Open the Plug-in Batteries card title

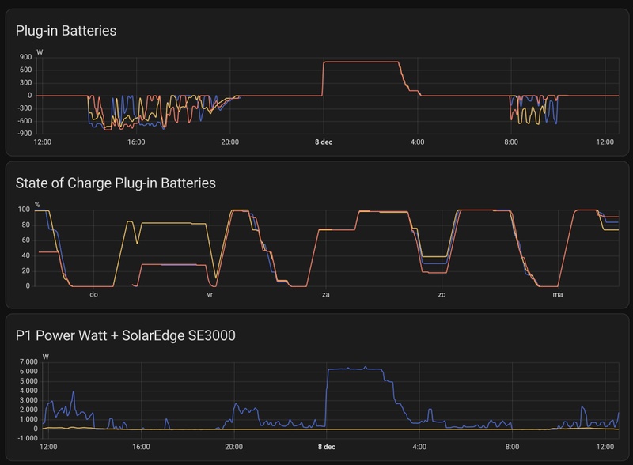[66, 31]
